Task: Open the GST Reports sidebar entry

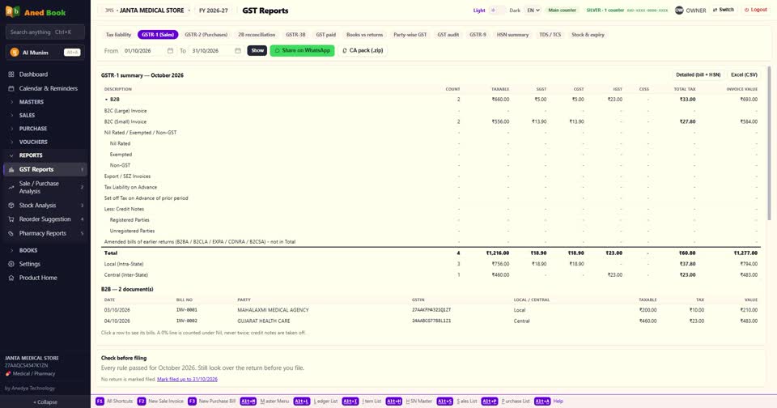Action: [x=45, y=169]
